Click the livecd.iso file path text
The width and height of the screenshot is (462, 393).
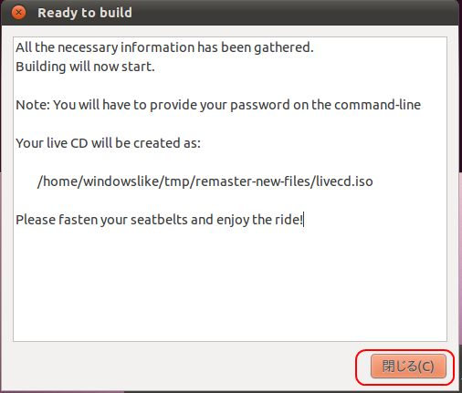coord(205,181)
